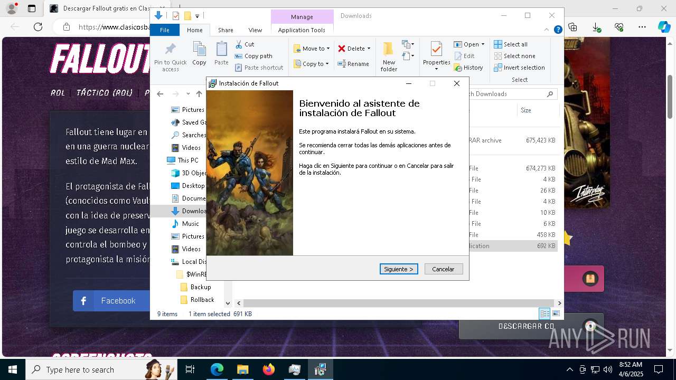Switch to the Home ribbon tab
Viewport: 676px width, 380px height.
[194, 30]
